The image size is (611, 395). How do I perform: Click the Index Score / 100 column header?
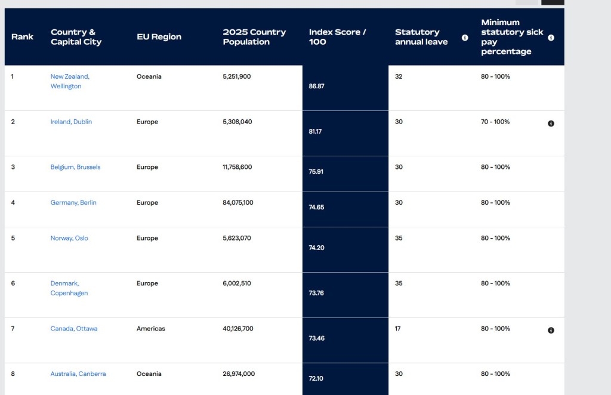(x=338, y=37)
